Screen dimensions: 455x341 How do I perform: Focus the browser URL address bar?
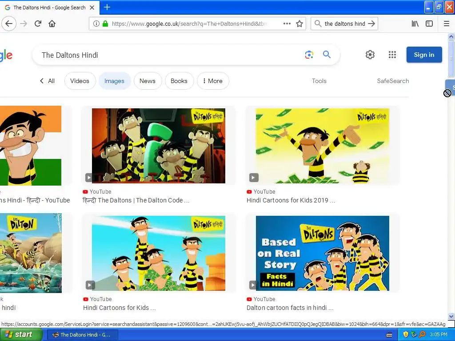[x=189, y=24]
